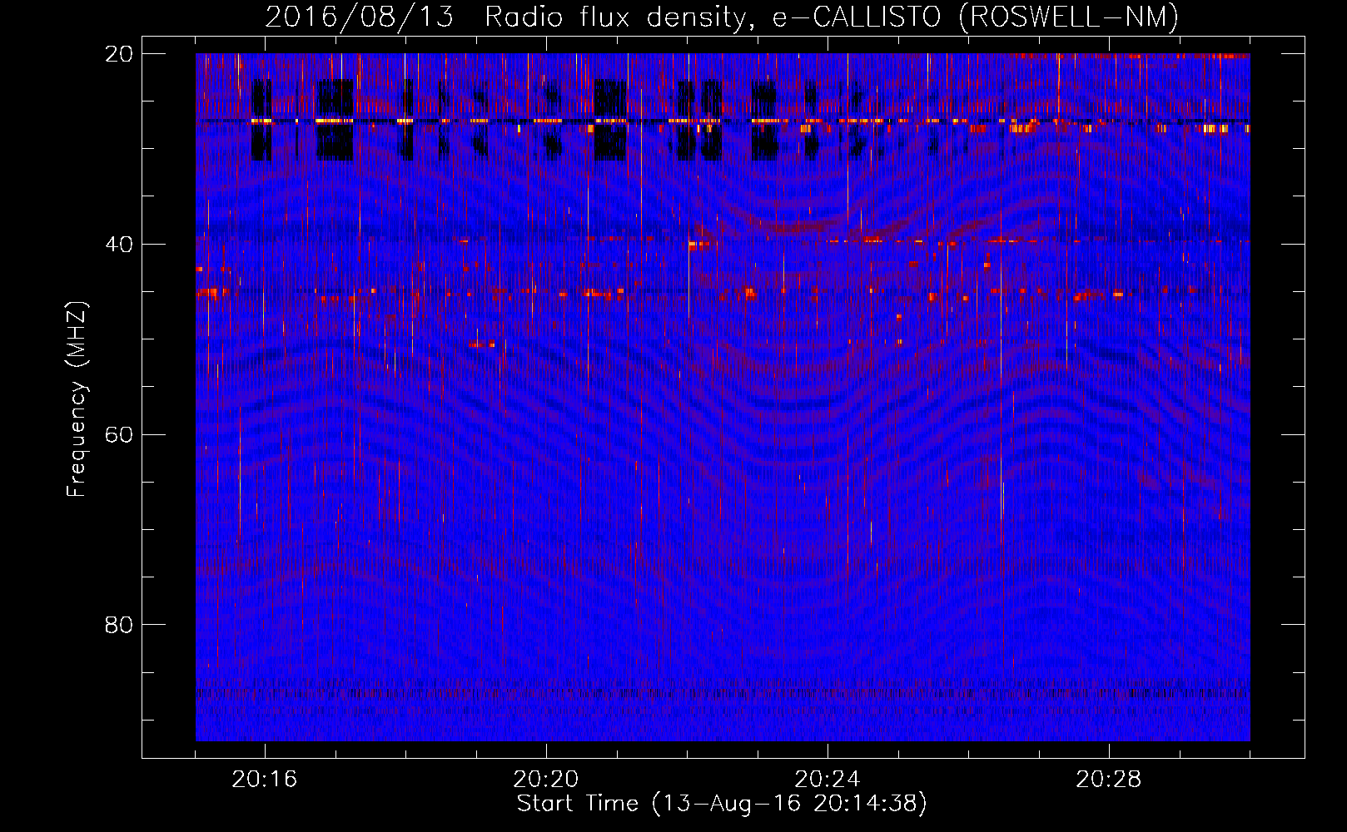Click the 20:24 time tick label
Viewport: 1347px width, 832px height.
click(x=828, y=780)
